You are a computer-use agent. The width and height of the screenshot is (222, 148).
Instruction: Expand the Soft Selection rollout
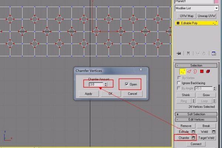196,114
